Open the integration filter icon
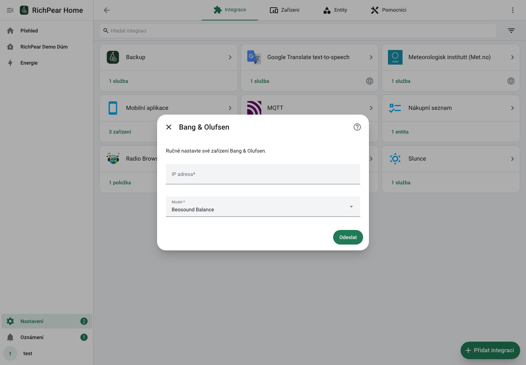The height and width of the screenshot is (365, 526). click(511, 31)
